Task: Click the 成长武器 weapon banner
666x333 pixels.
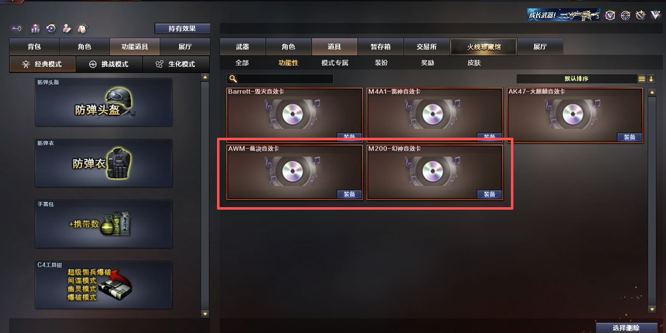Action: [563, 15]
